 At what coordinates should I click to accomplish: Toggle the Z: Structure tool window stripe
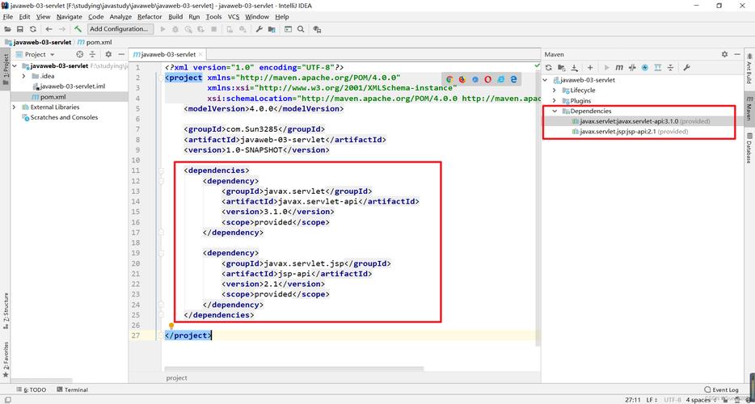[x=6, y=310]
